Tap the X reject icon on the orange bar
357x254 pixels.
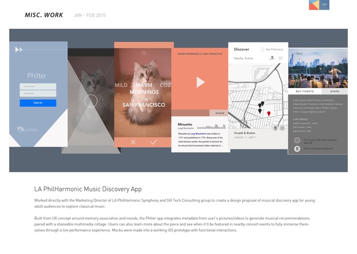[133, 142]
